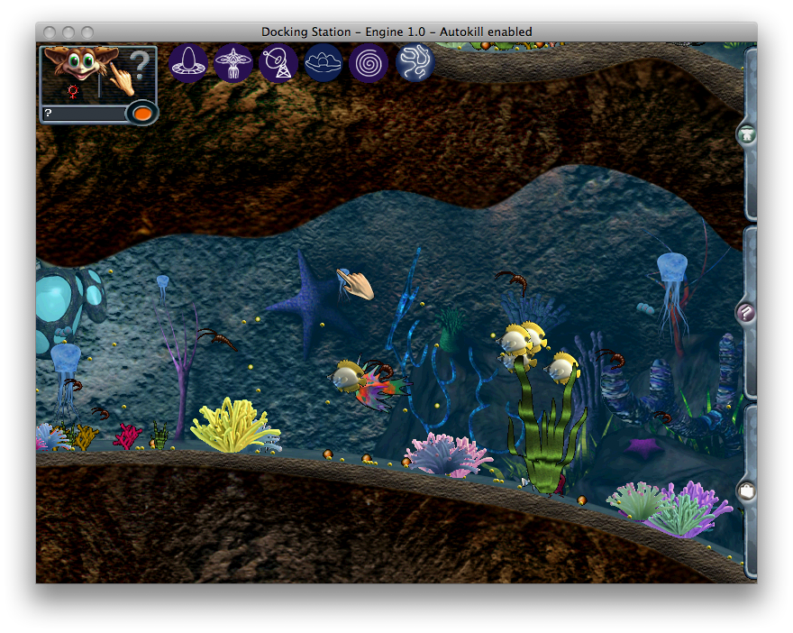
Task: Click the text field beside the orange button
Action: (86, 114)
